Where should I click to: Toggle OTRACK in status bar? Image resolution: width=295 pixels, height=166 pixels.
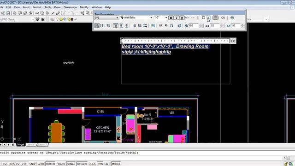click(82, 164)
